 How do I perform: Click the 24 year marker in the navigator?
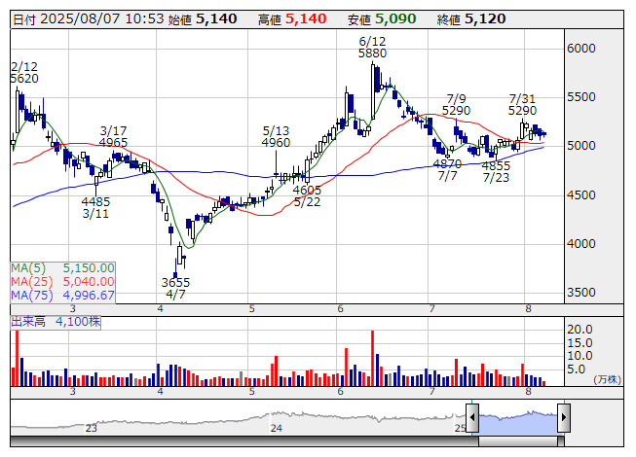point(277,428)
